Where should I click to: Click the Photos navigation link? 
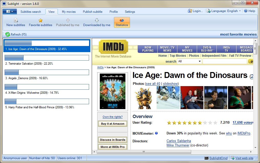click(194, 56)
